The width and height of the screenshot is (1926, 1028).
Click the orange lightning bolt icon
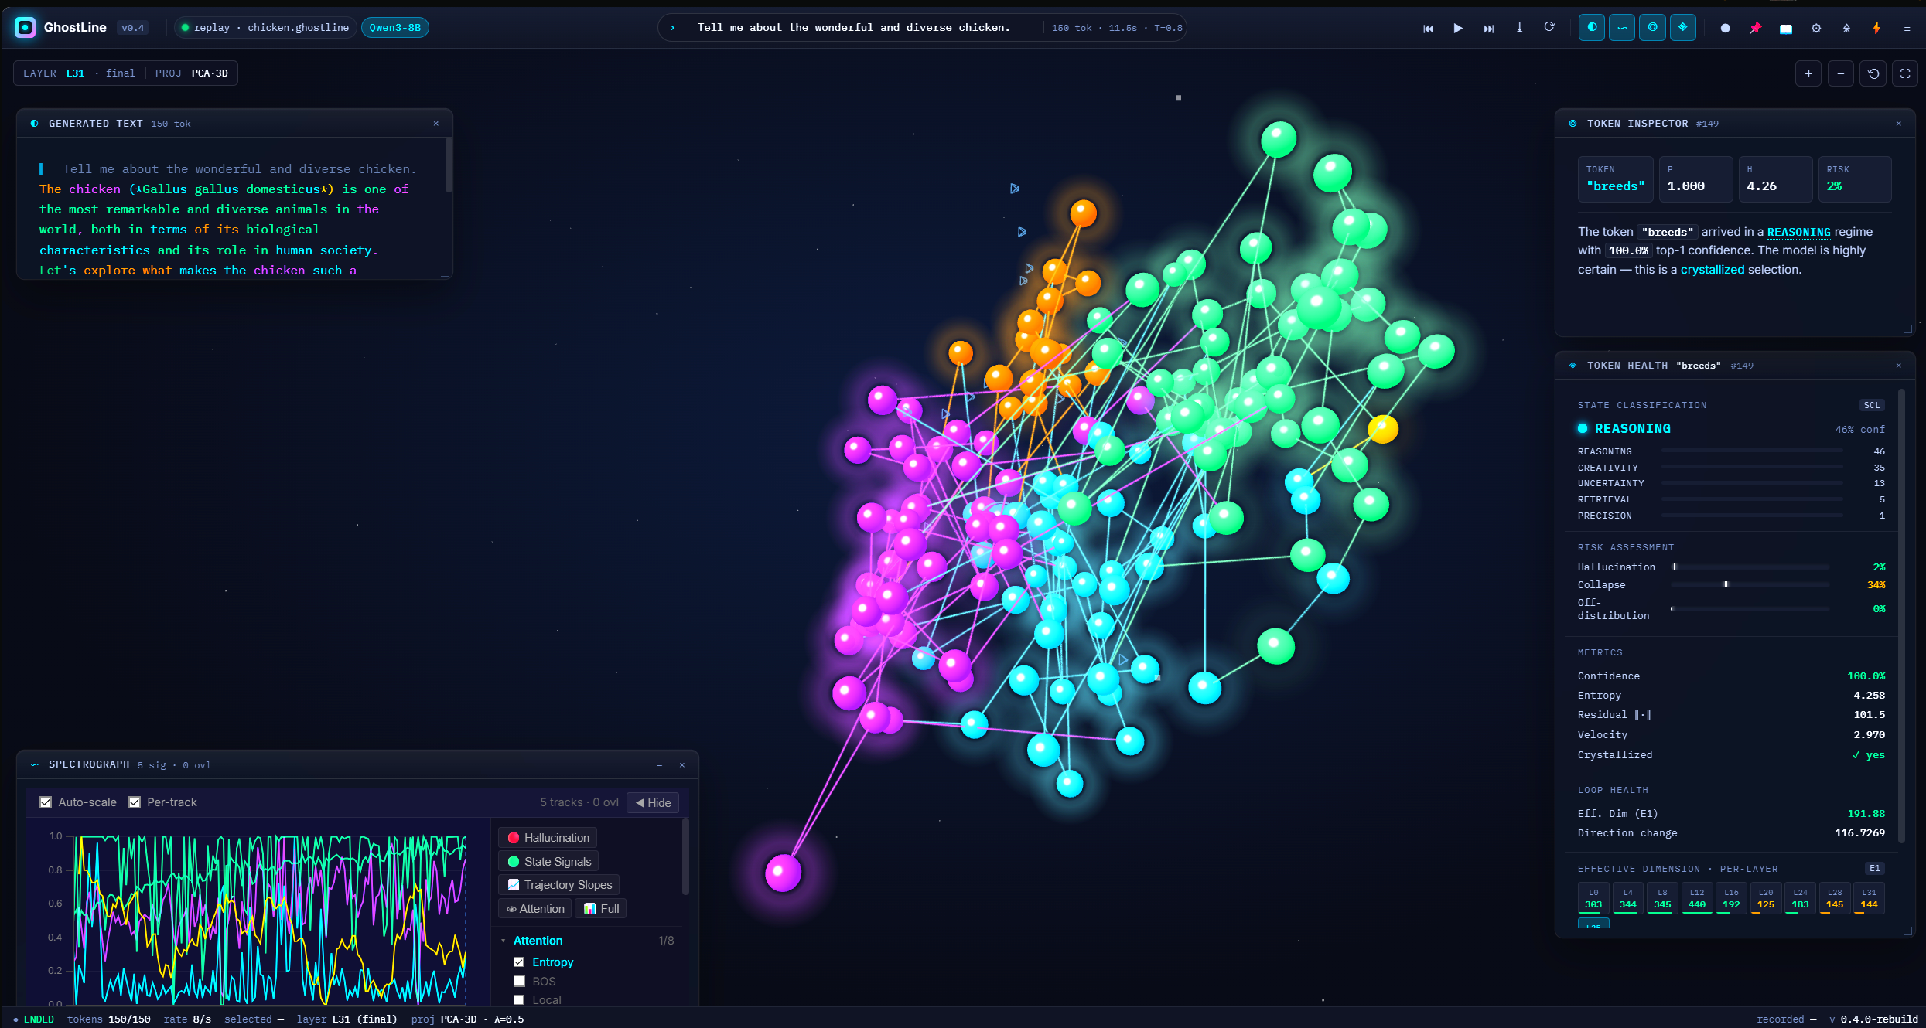pos(1876,28)
